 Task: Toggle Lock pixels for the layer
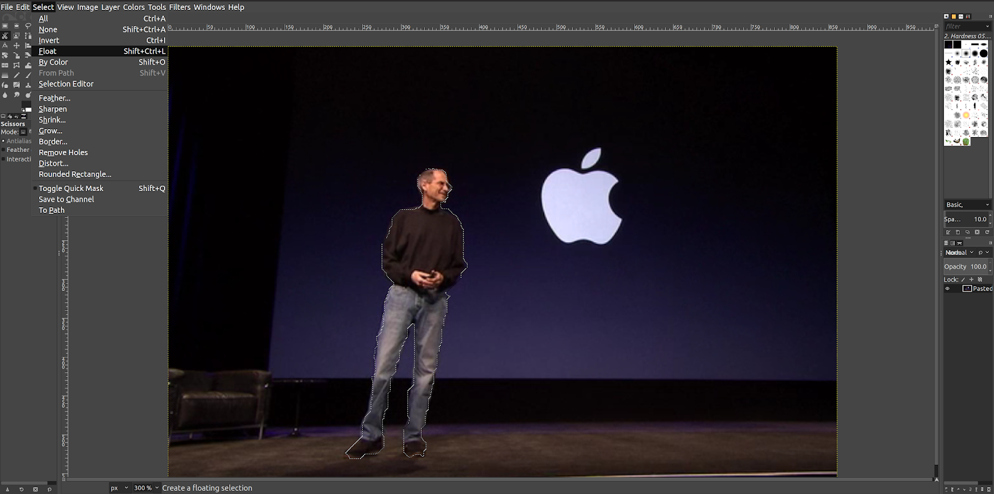964,280
